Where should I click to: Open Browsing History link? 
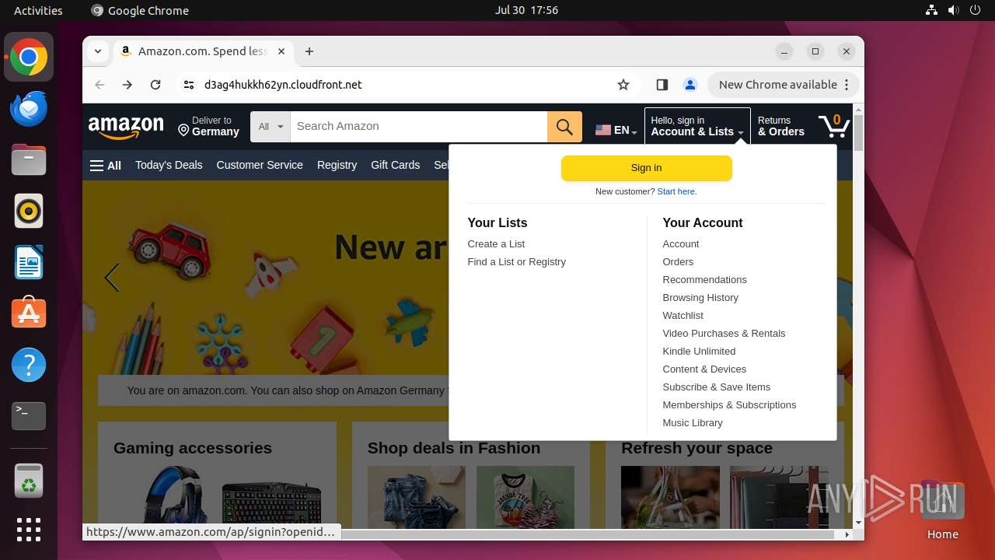click(700, 297)
